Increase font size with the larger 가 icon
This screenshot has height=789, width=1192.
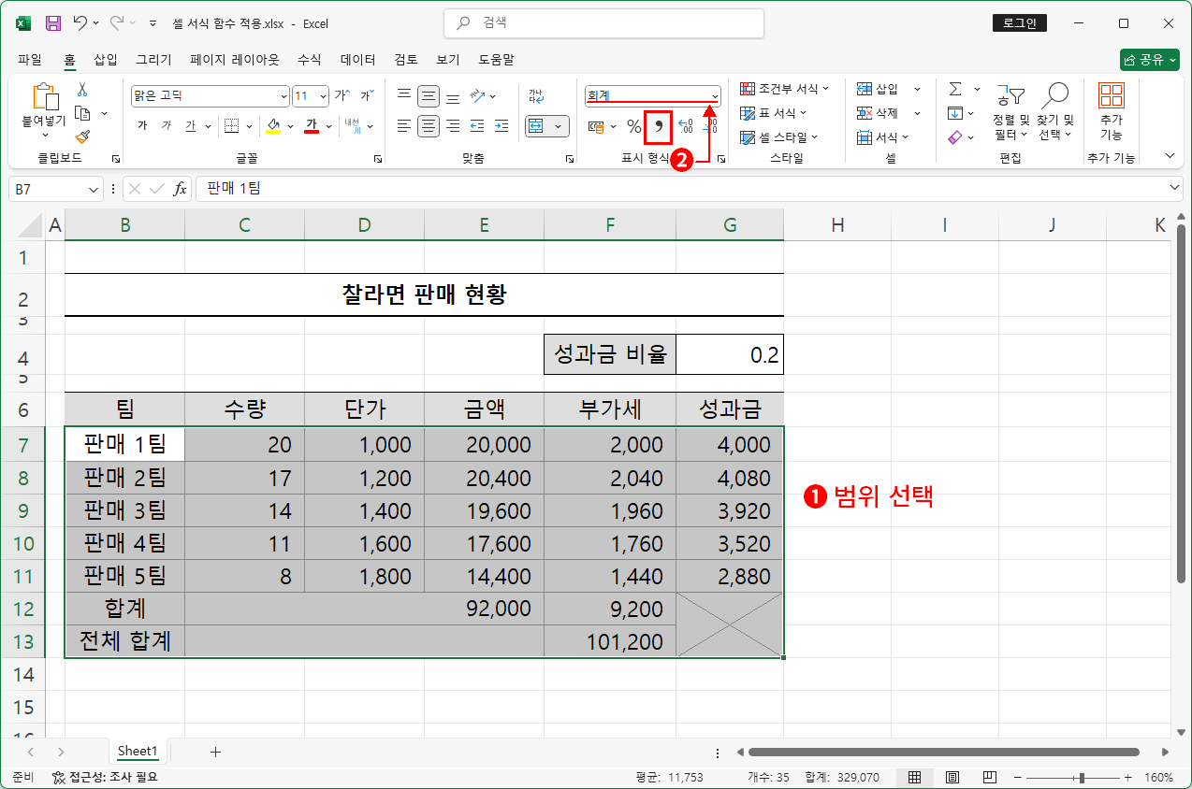click(x=342, y=95)
